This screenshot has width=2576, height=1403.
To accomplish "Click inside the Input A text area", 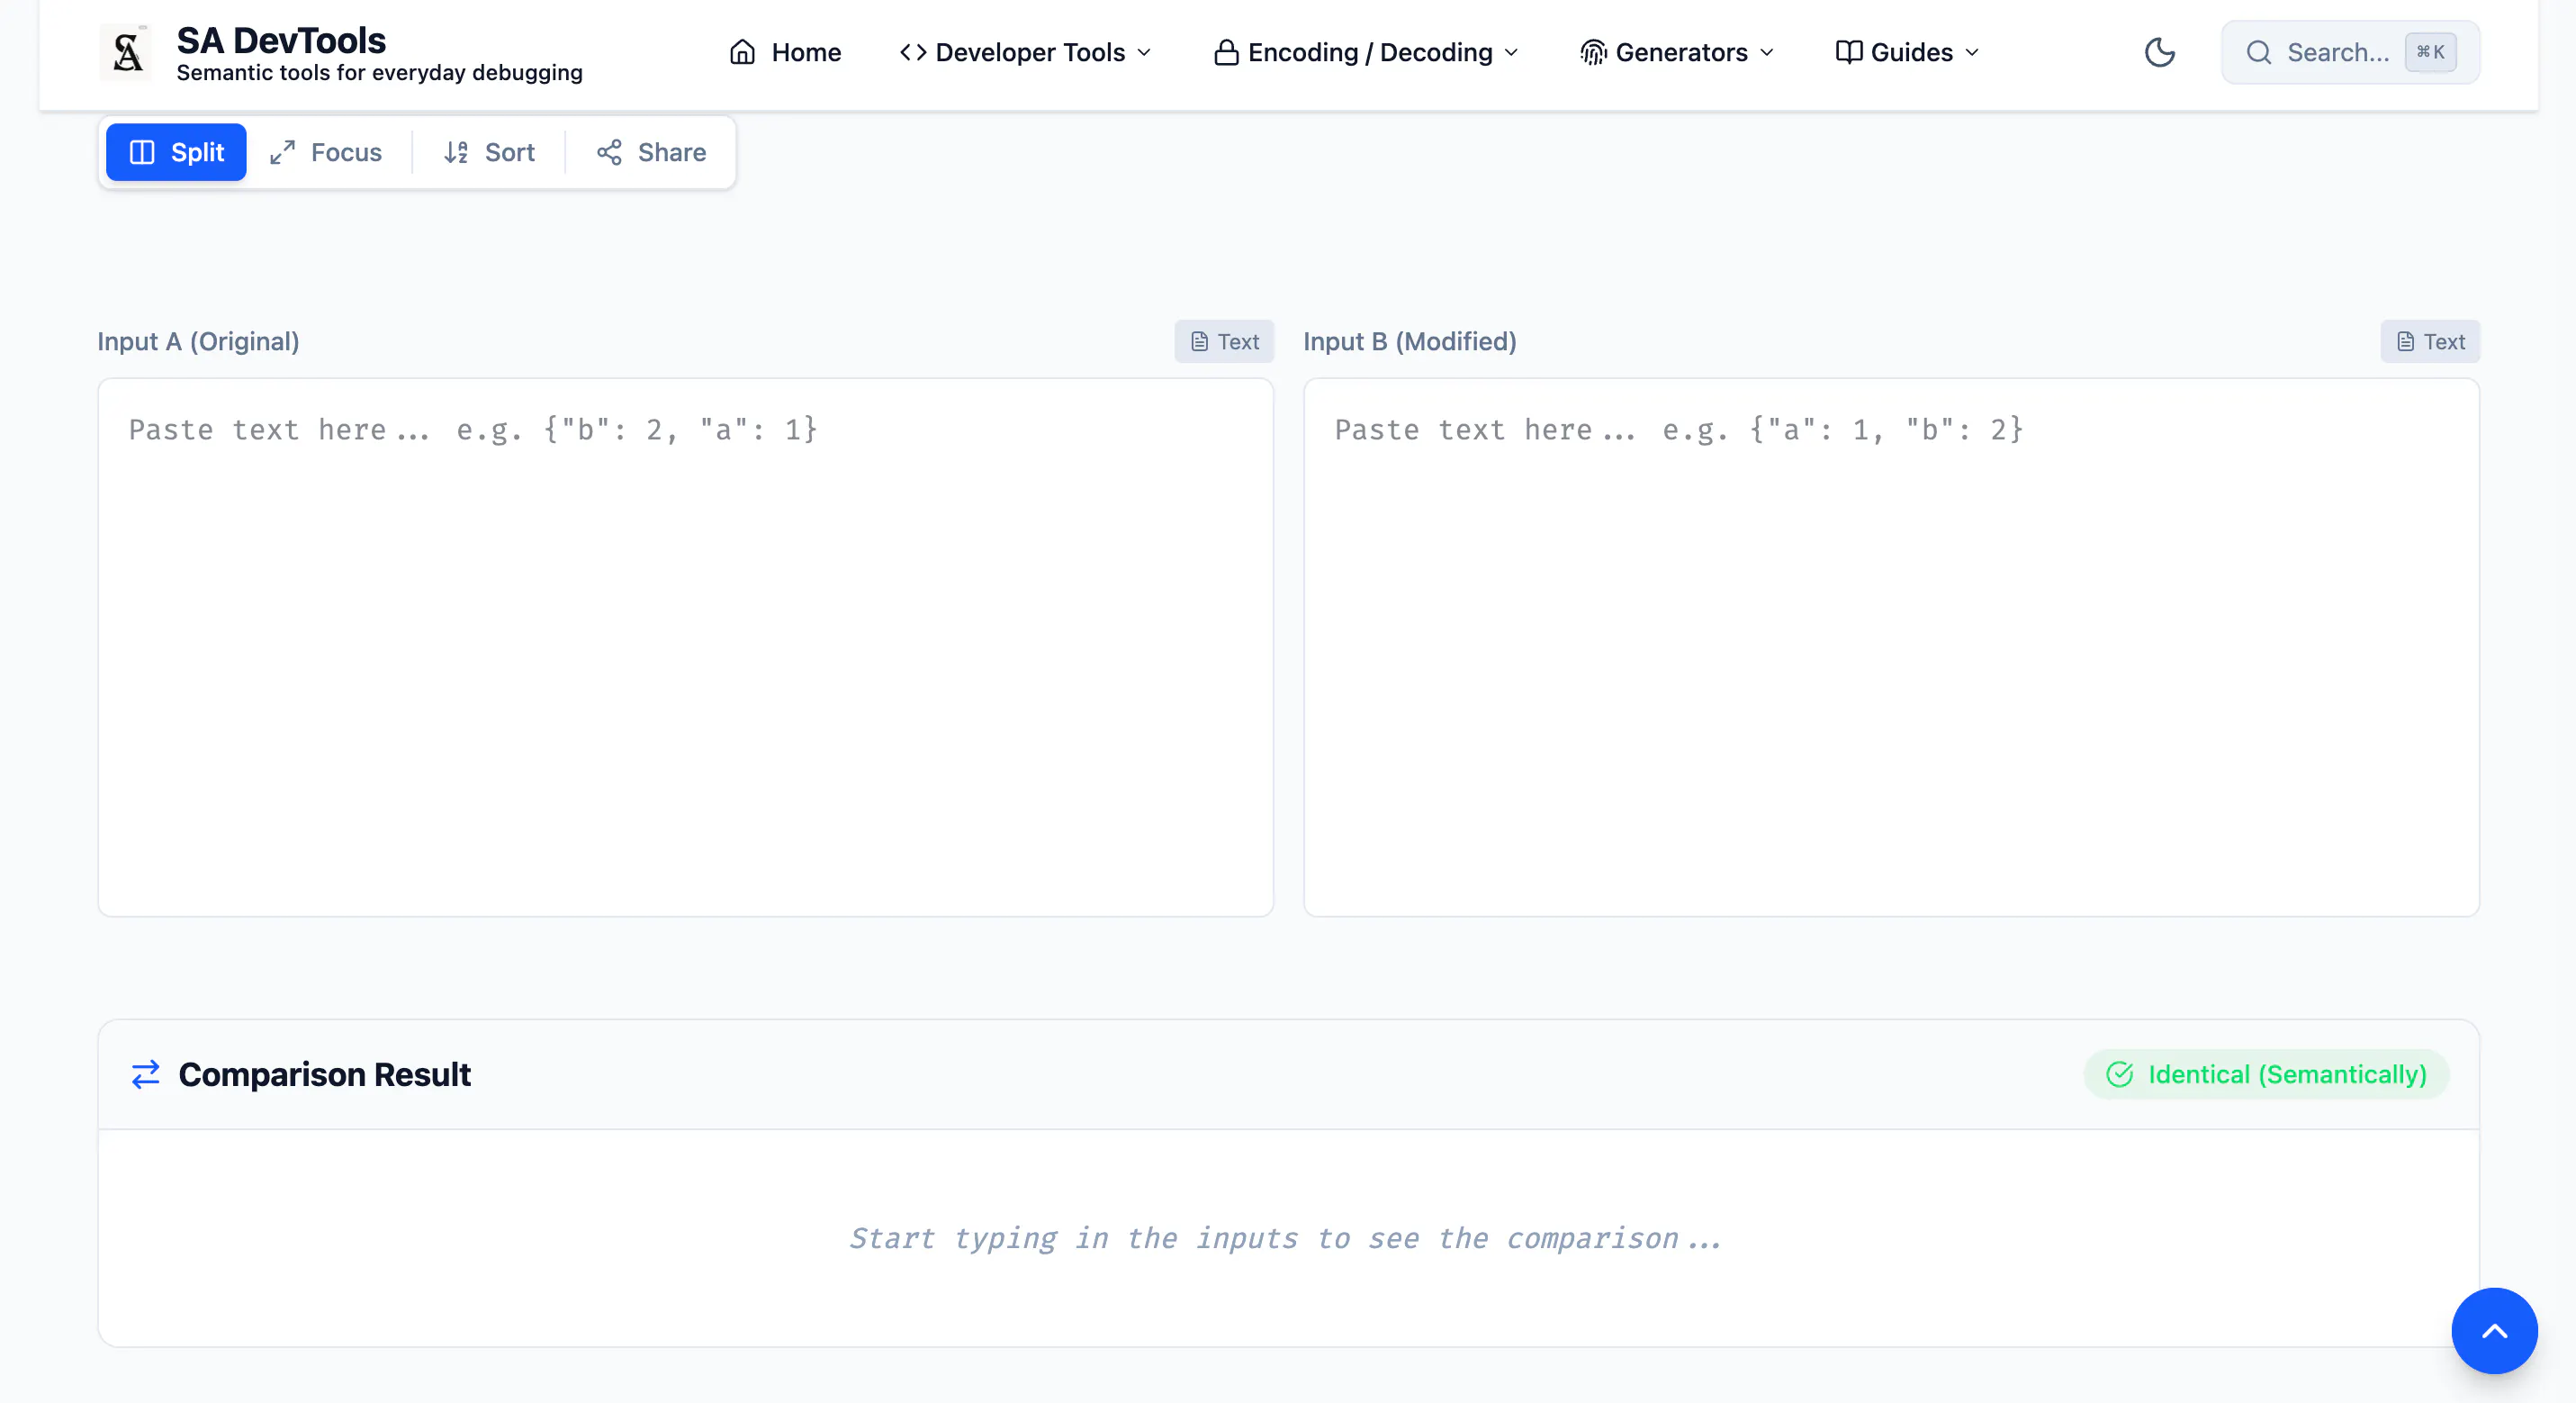I will (x=686, y=647).
